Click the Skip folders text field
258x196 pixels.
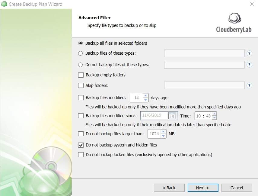pyautogui.click(x=204, y=85)
